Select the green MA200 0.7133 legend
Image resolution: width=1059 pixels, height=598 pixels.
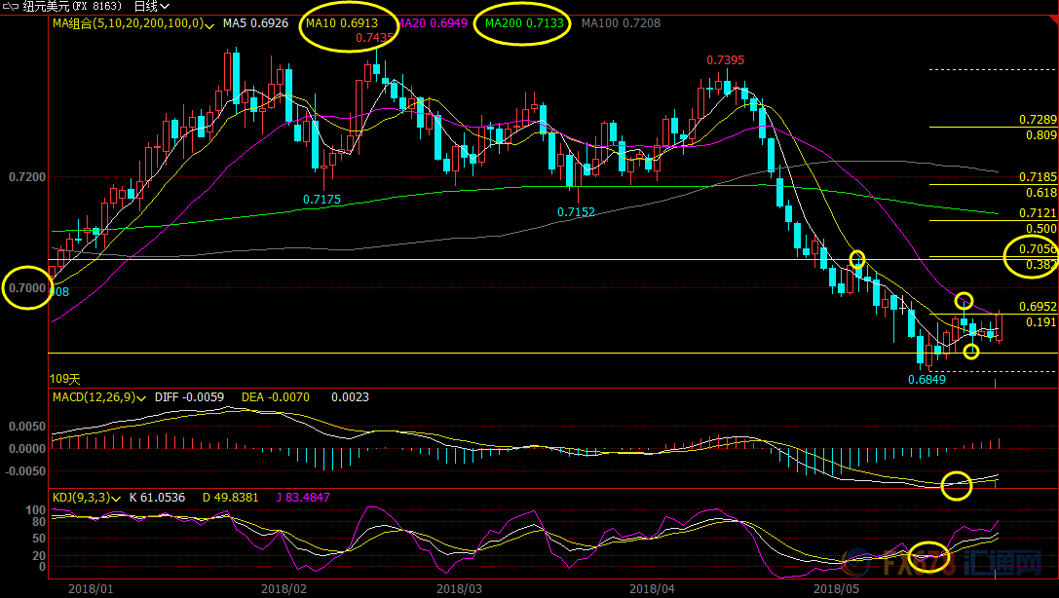522,22
